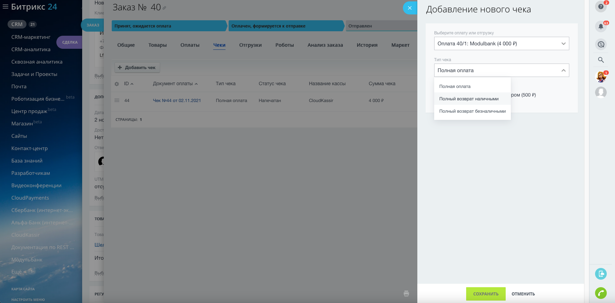The width and height of the screenshot is (615, 303).
Task: Open the help icon with badge 2
Action: 601,7
